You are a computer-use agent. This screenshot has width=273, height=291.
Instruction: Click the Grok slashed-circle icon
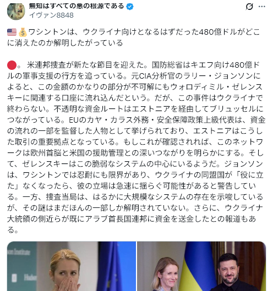(x=249, y=7)
